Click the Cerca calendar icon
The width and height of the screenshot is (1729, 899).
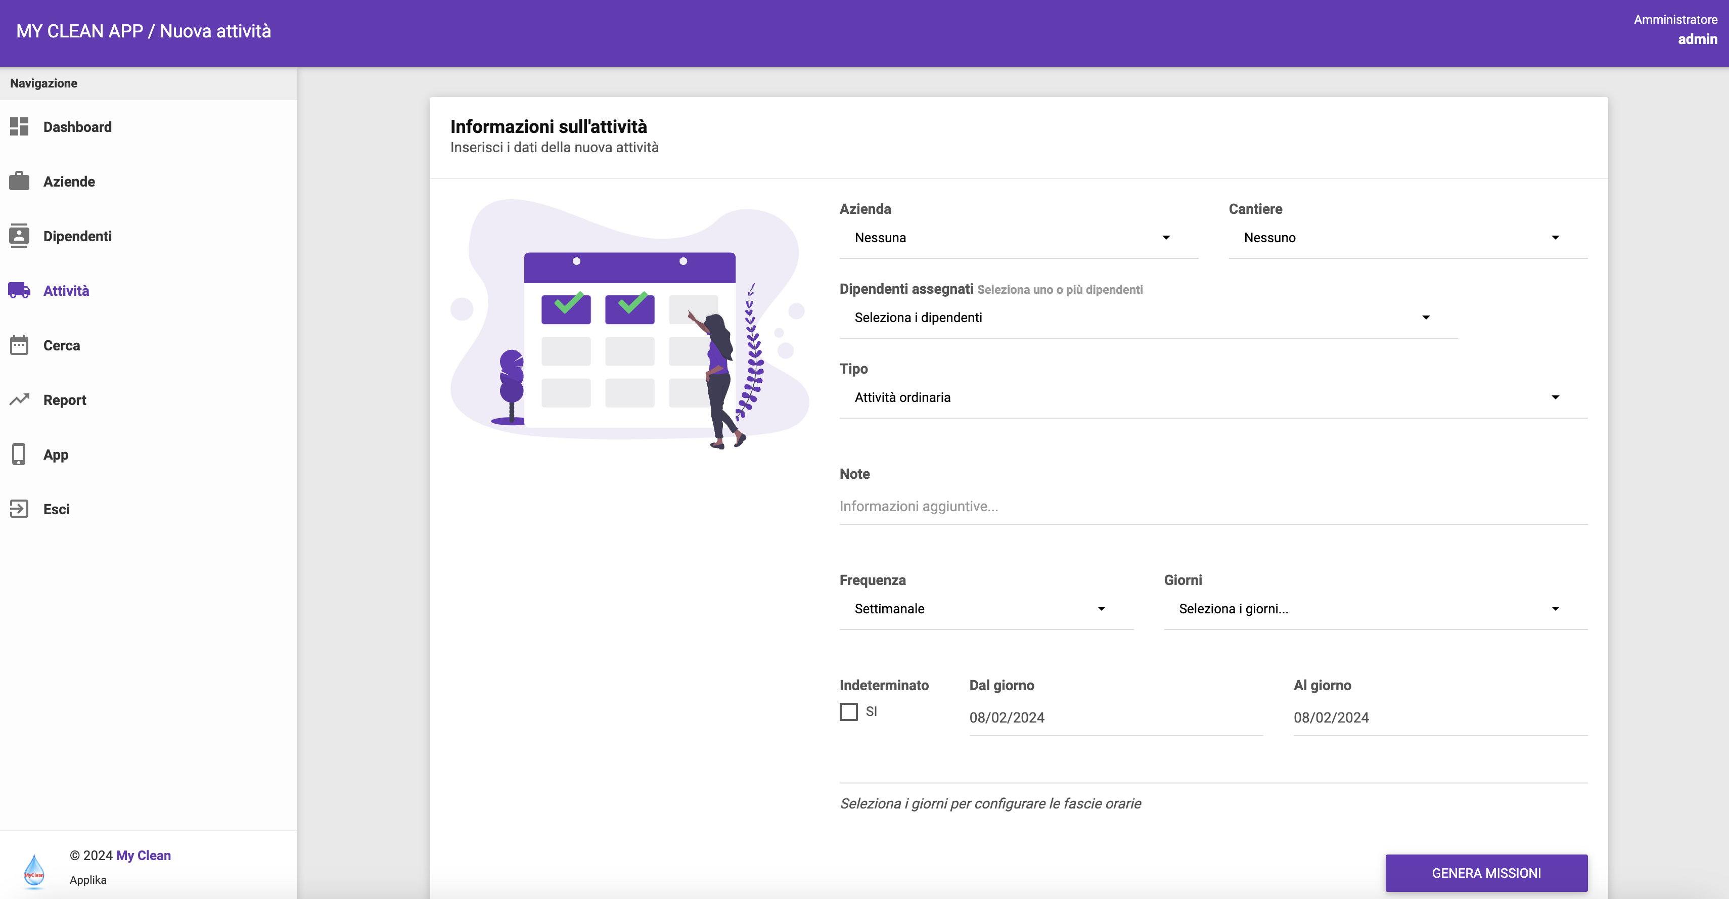[20, 345]
